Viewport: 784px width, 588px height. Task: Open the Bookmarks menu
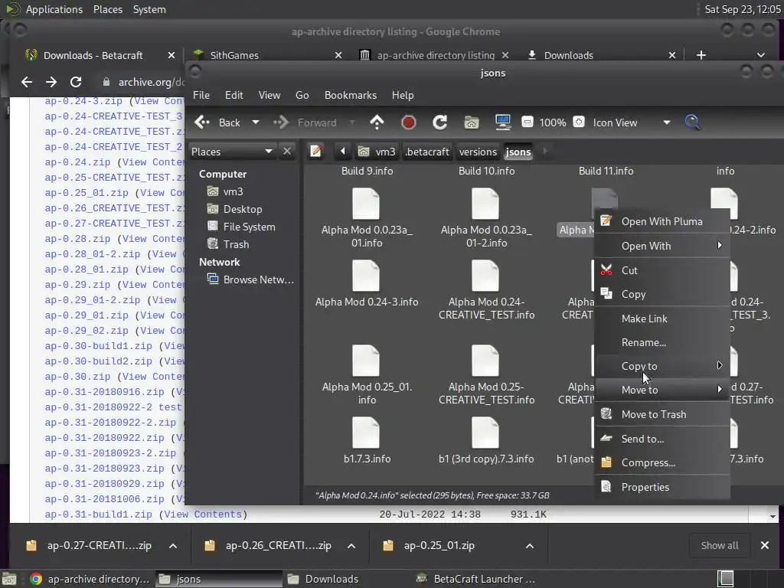pos(351,95)
